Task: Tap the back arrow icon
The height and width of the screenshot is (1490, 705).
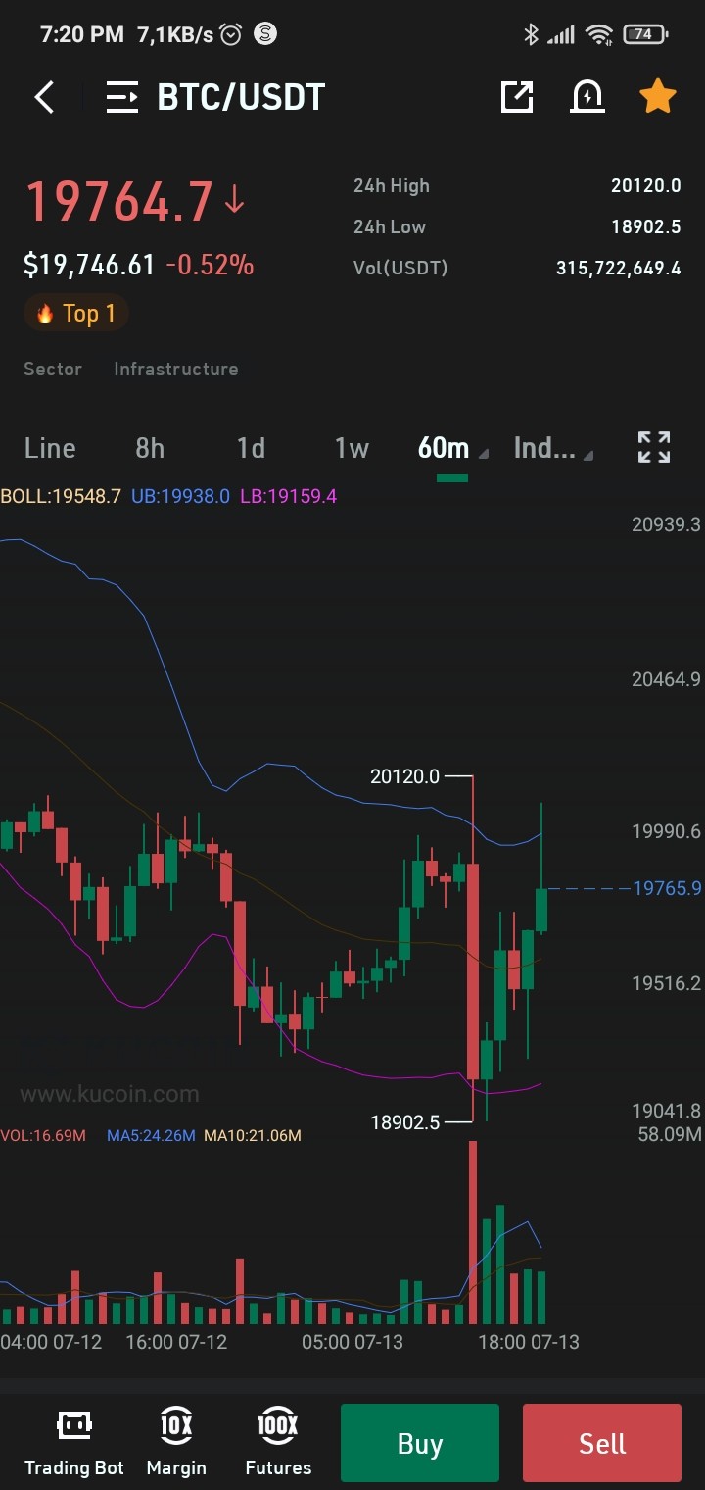Action: coord(44,97)
